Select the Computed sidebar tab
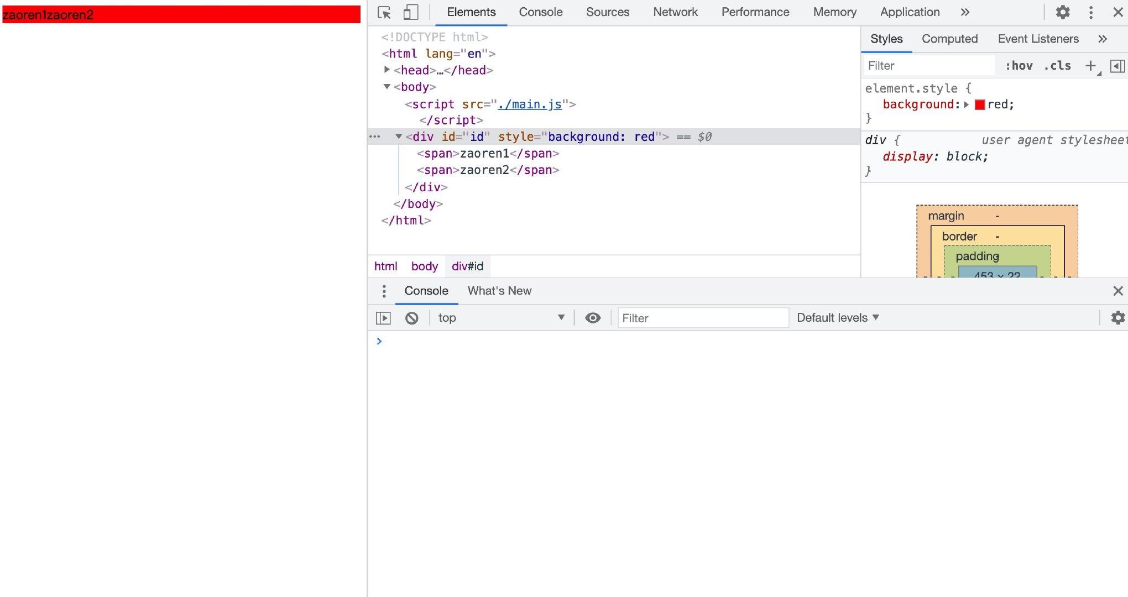Screen dimensions: 1128x597 949,39
